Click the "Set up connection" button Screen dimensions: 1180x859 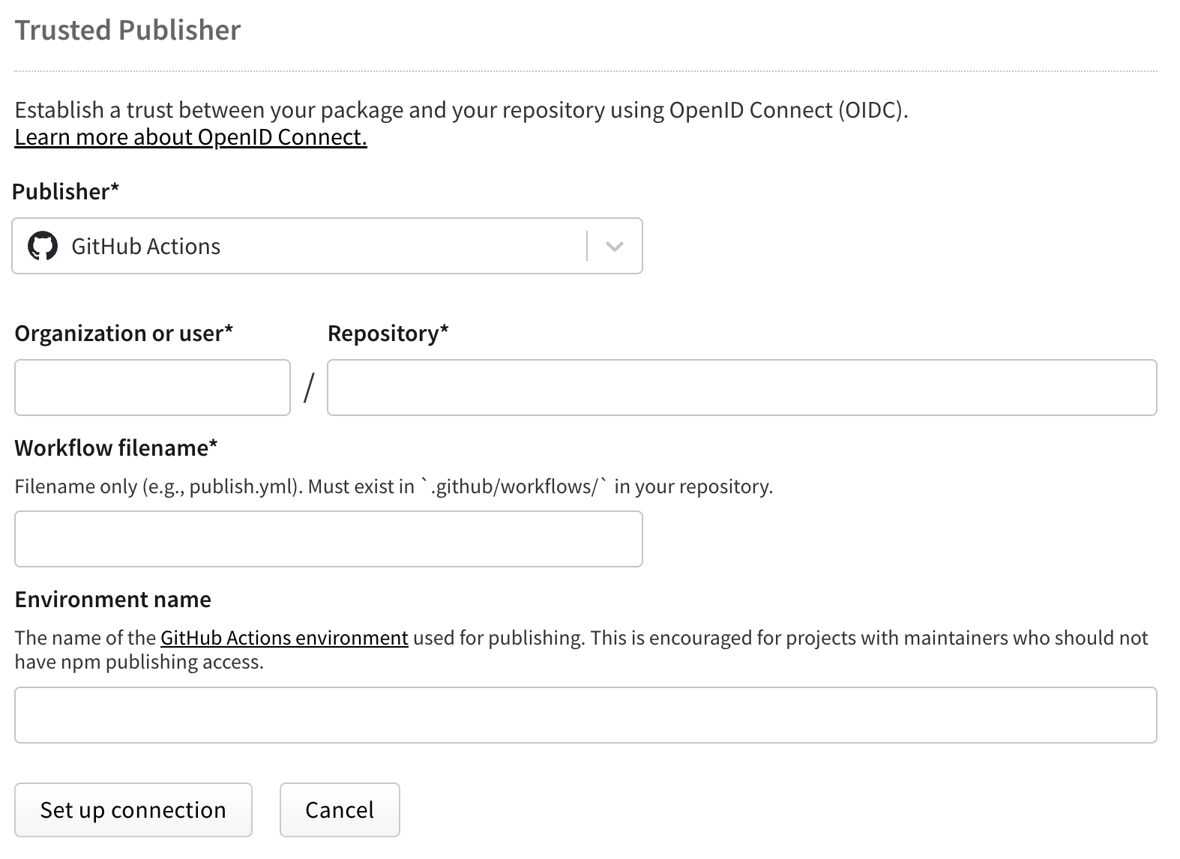pos(133,810)
